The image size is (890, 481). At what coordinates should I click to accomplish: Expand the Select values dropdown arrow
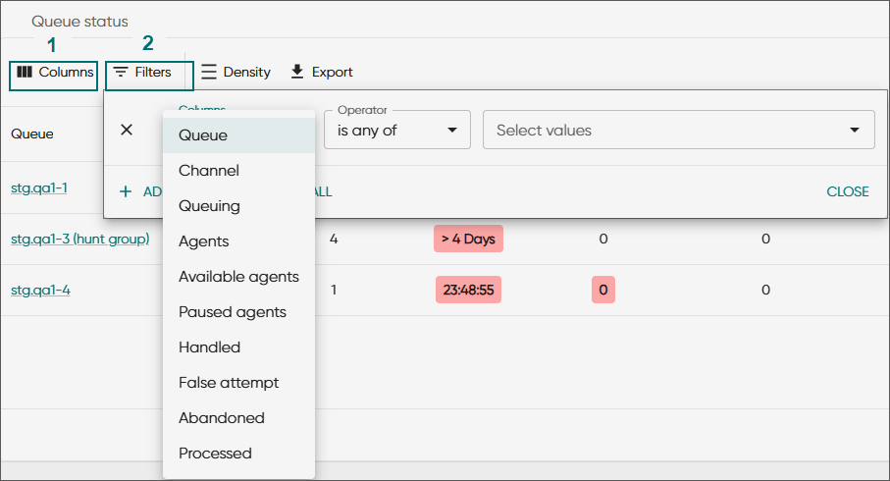[x=855, y=130]
